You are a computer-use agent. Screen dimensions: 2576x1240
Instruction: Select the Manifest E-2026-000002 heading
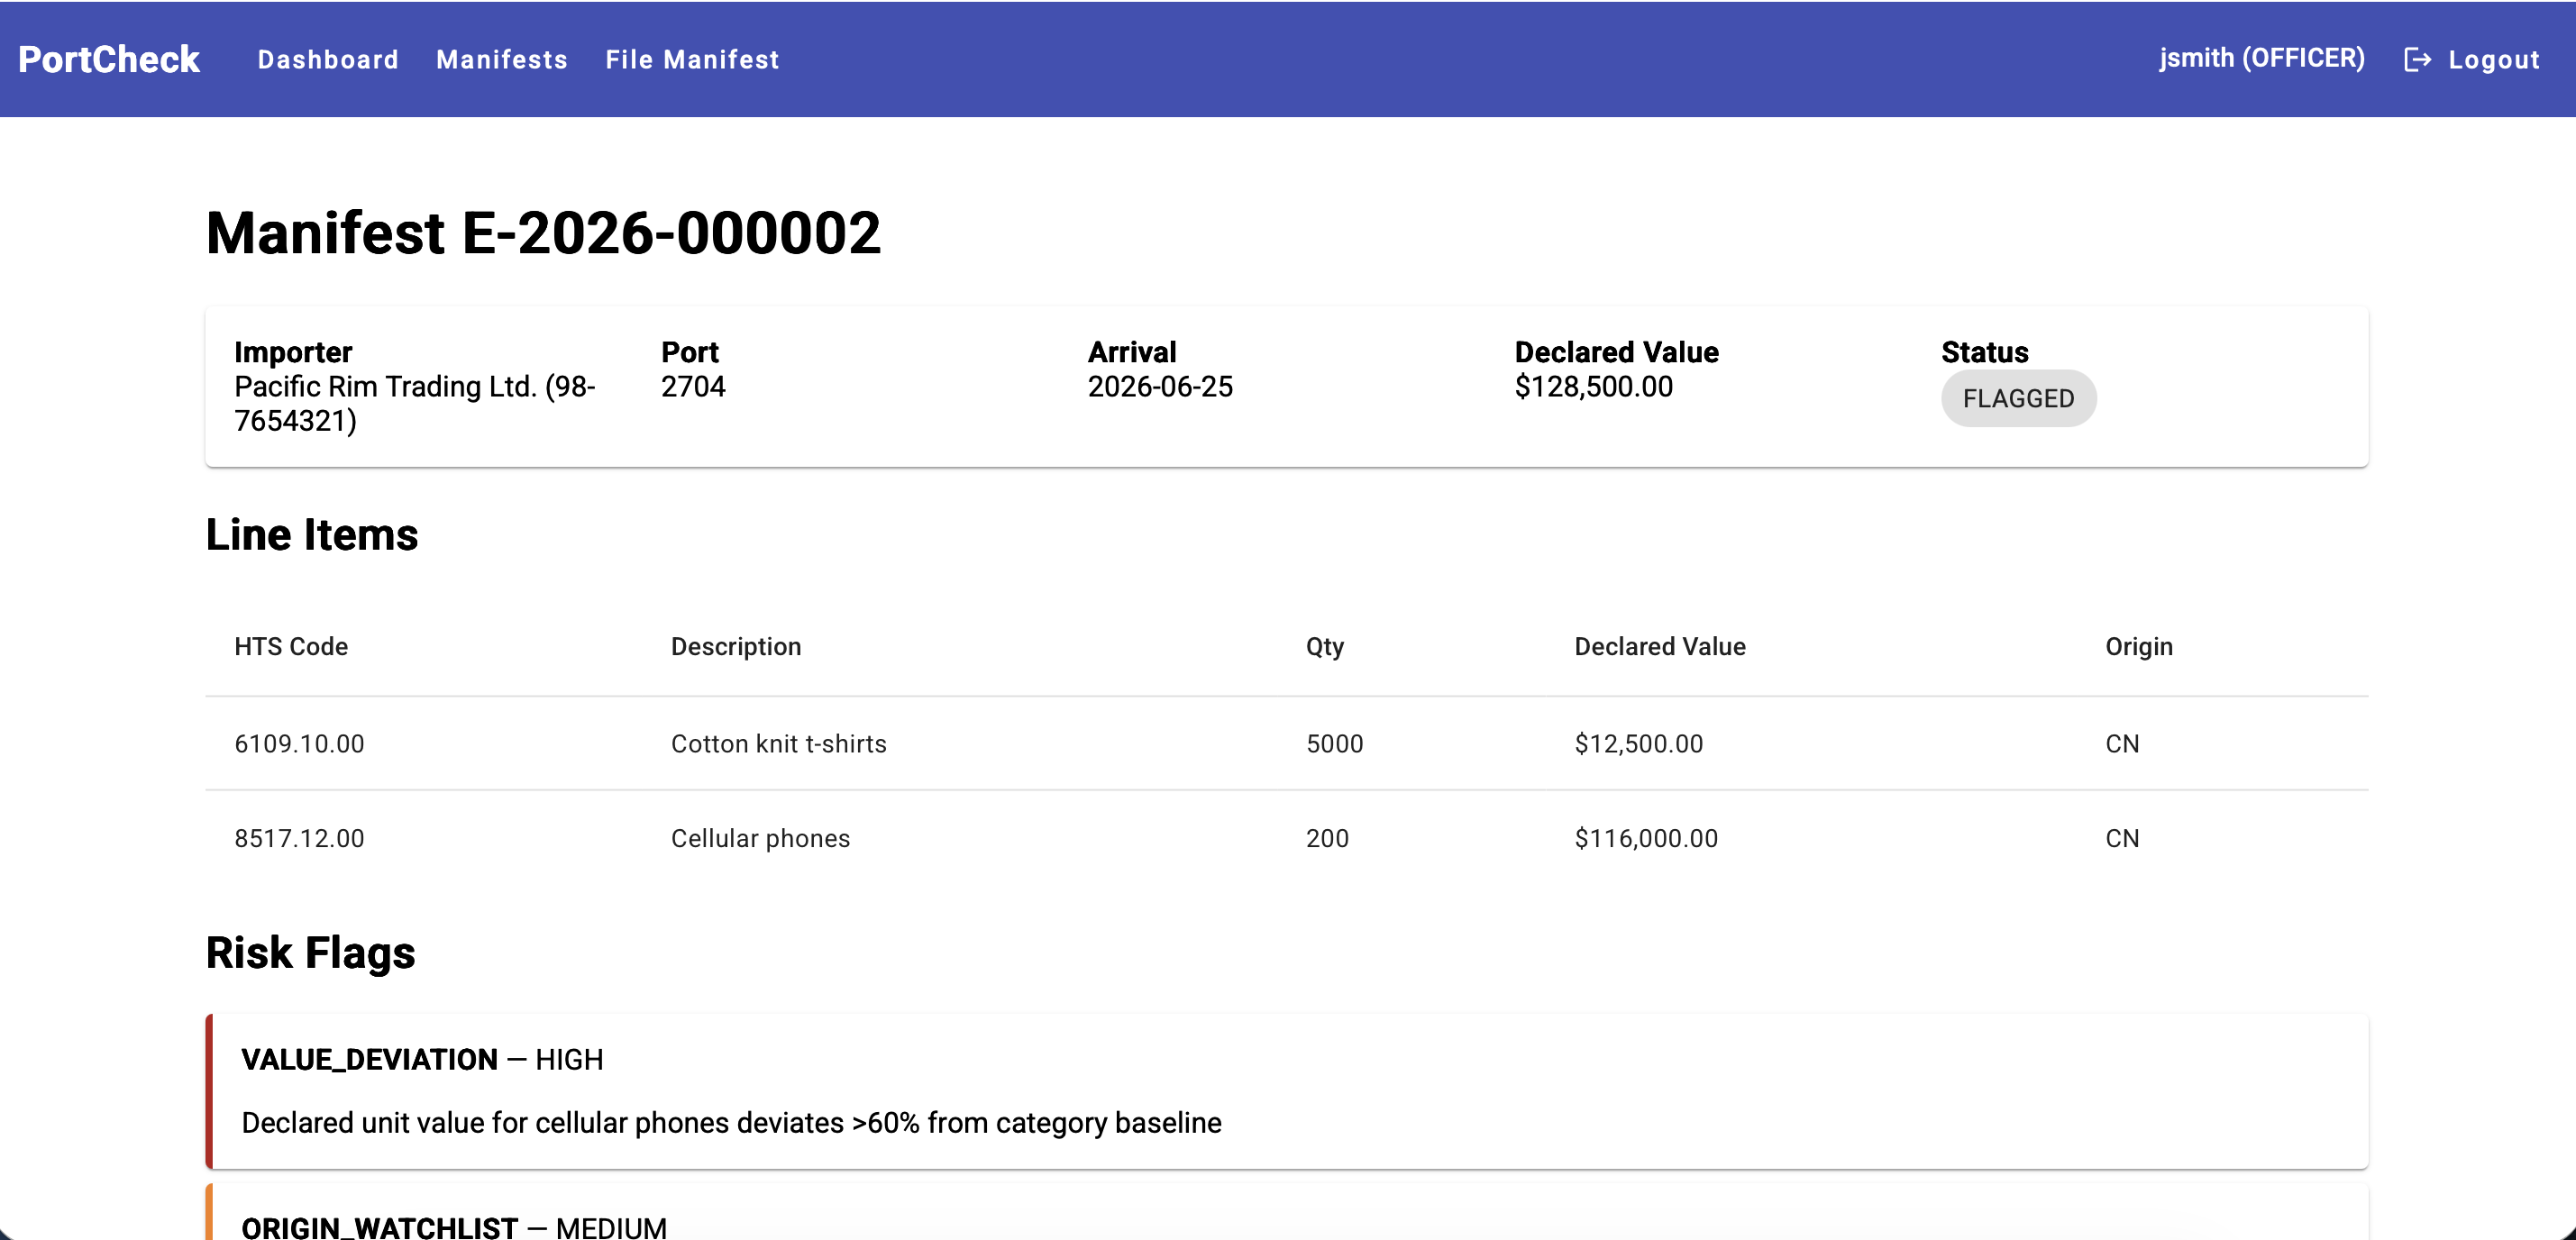543,233
